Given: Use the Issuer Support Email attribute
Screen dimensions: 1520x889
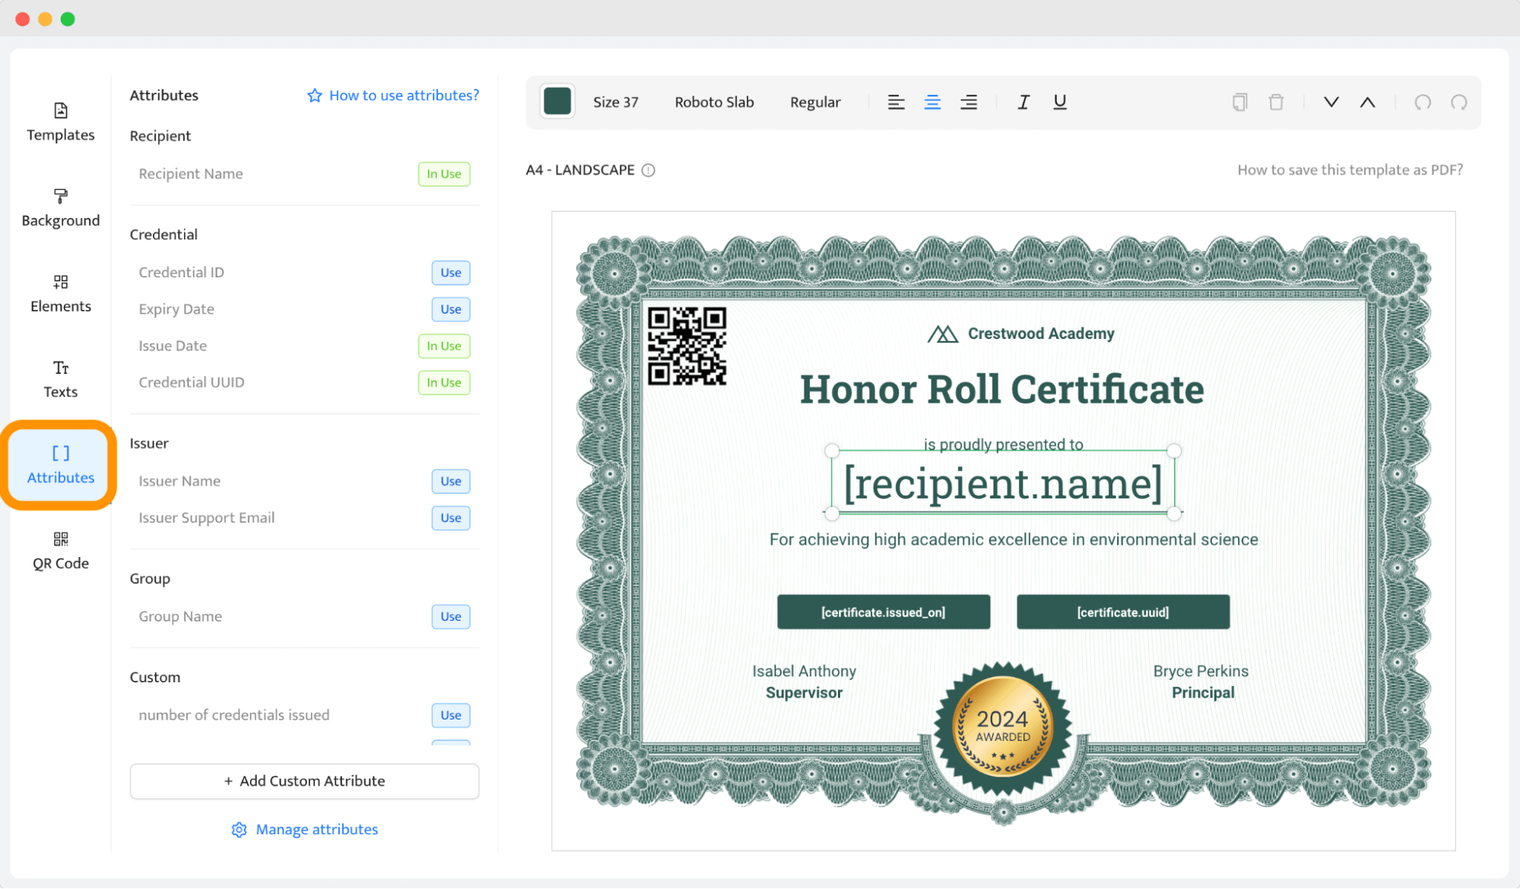Looking at the screenshot, I should click(x=451, y=517).
